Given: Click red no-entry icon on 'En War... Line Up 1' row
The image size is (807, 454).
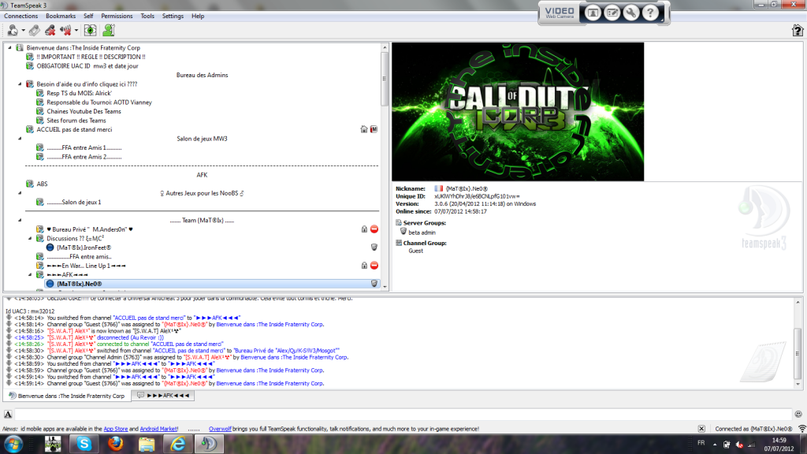Looking at the screenshot, I should 374,266.
